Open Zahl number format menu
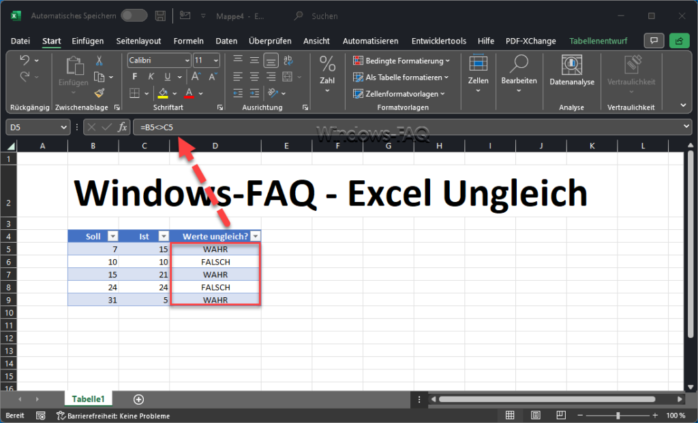The width and height of the screenshot is (698, 423). (x=327, y=74)
